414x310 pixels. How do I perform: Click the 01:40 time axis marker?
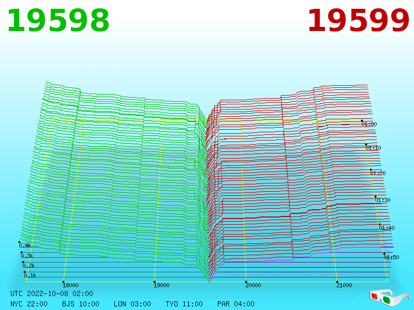click(387, 228)
